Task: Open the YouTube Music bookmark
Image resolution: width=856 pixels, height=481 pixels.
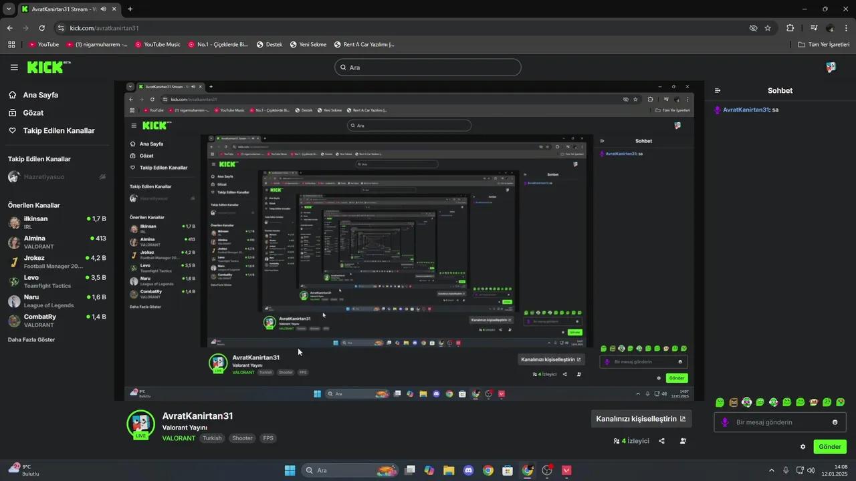Action: pos(158,45)
